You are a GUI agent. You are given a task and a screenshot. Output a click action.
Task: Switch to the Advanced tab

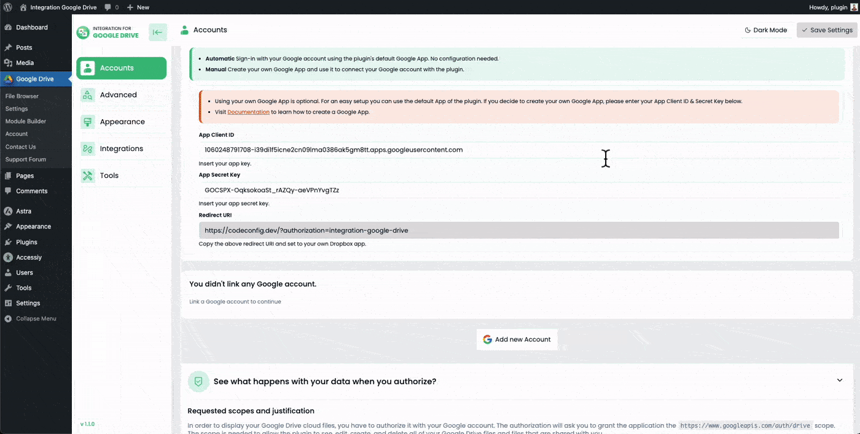tap(121, 95)
